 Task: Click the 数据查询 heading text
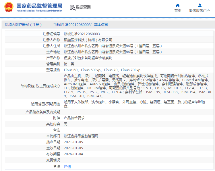pyautogui.click(x=83, y=7)
